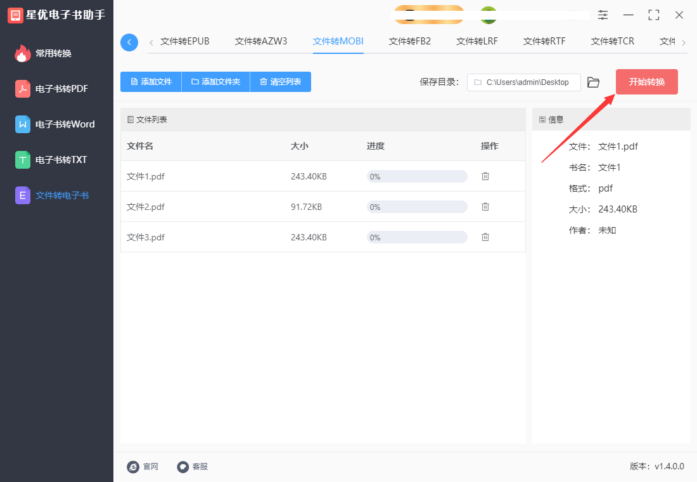Screen dimensions: 697x482
Task: Switch to the 文件转AZW3 tab
Action: pos(262,41)
